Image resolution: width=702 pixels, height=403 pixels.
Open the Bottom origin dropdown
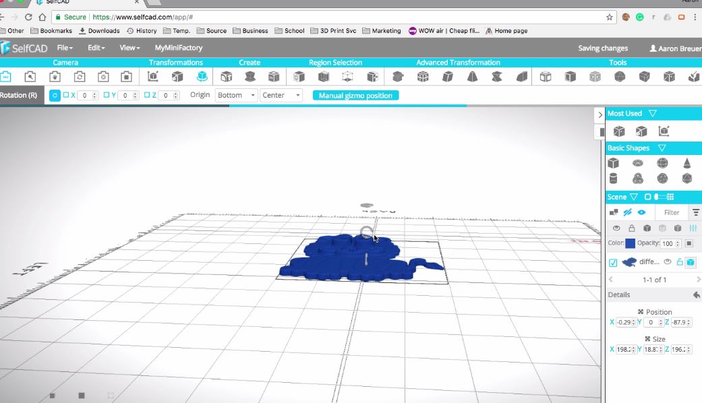click(236, 95)
